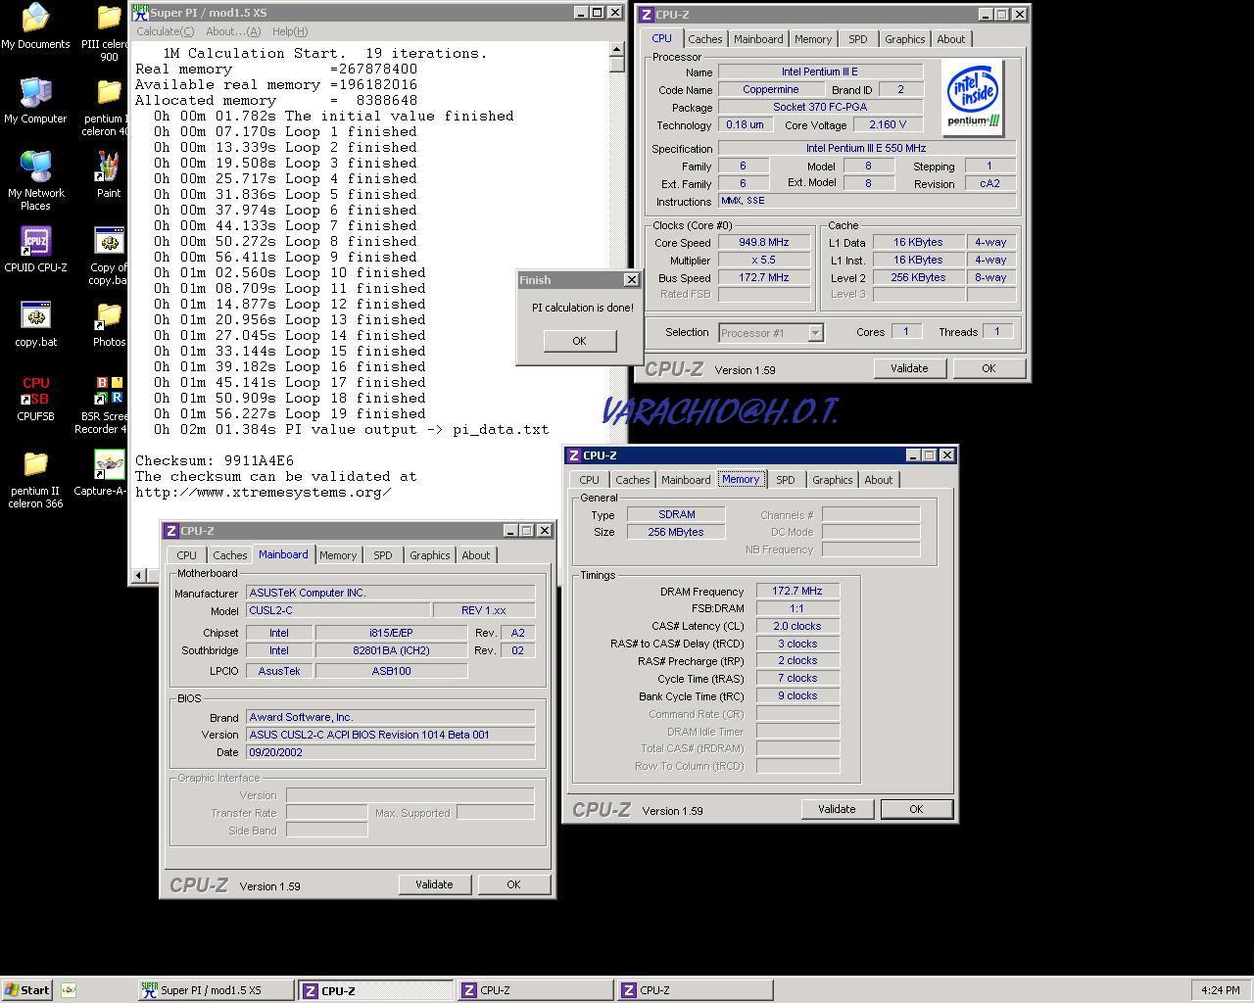
Task: Click the Memory Size 256 MBytes value
Action: click(x=676, y=532)
